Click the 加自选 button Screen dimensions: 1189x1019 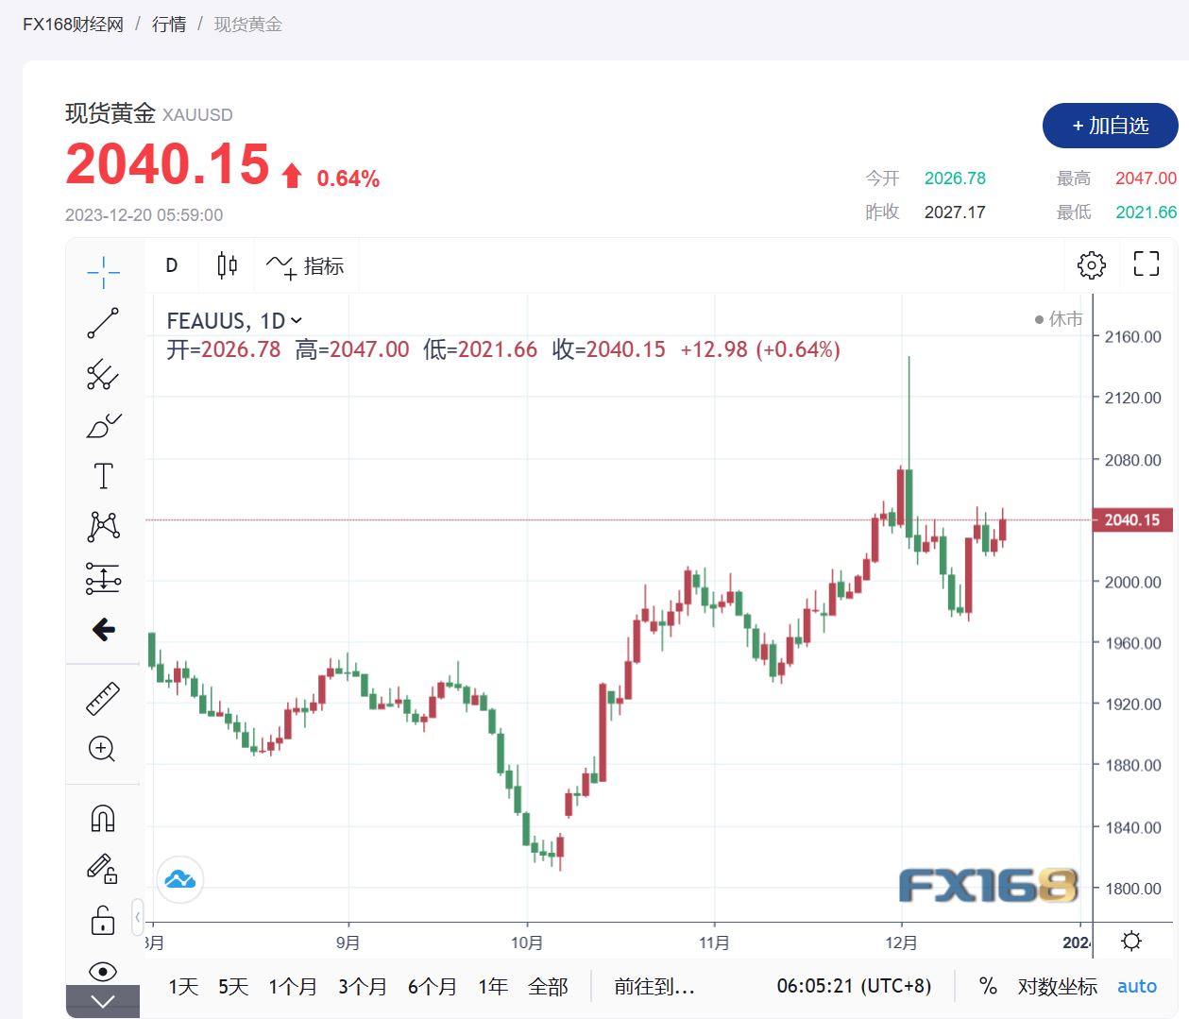[1110, 126]
